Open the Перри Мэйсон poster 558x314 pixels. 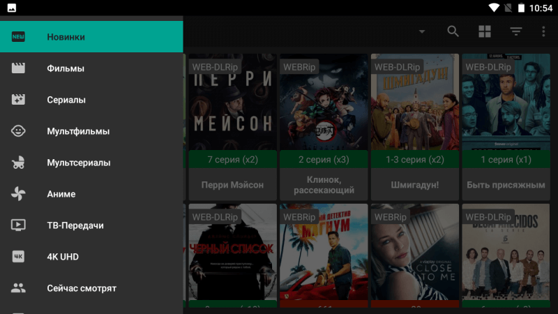click(232, 102)
